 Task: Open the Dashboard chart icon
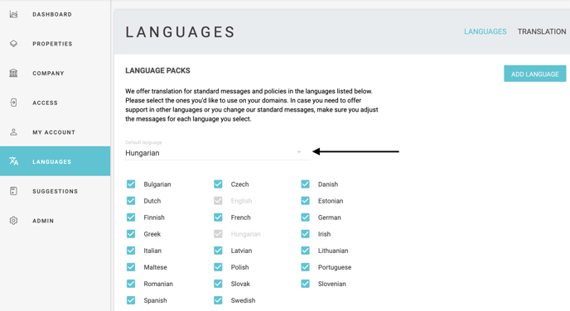coord(13,14)
